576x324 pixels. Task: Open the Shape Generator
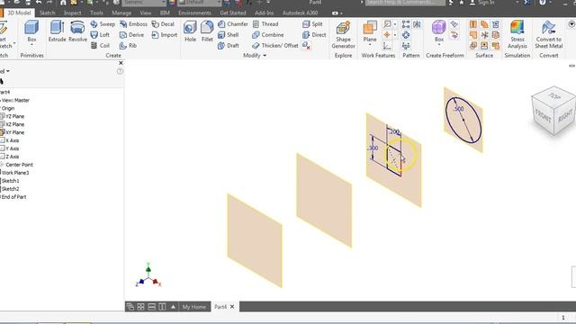pos(343,35)
